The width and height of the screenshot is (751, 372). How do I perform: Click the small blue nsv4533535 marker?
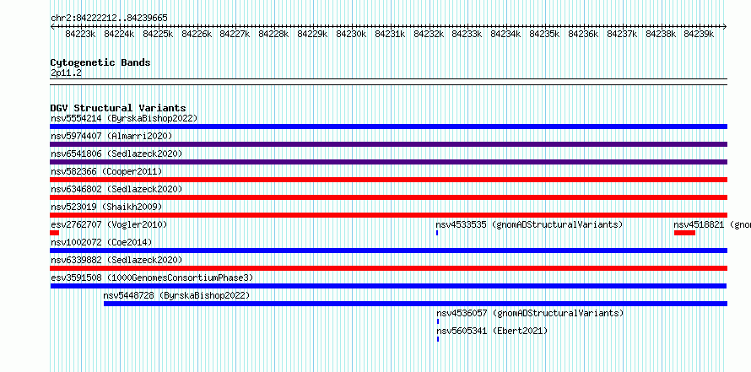[x=437, y=233]
